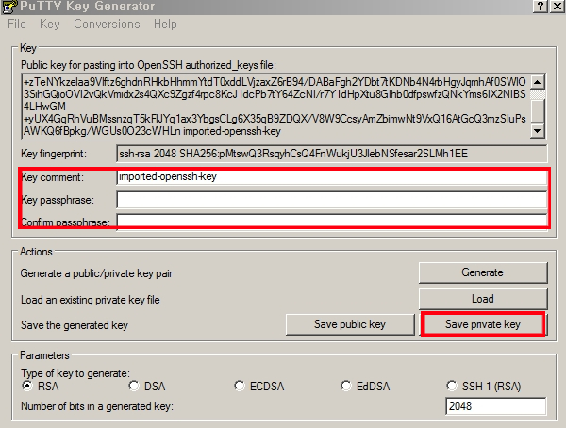
Task: Click the Confirm passphrase input field
Action: coord(331,222)
